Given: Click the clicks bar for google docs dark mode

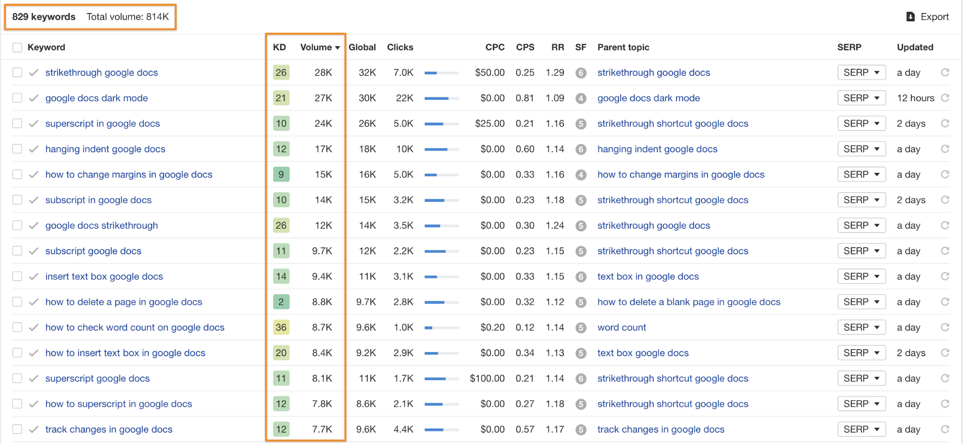Looking at the screenshot, I should pyautogui.click(x=441, y=98).
